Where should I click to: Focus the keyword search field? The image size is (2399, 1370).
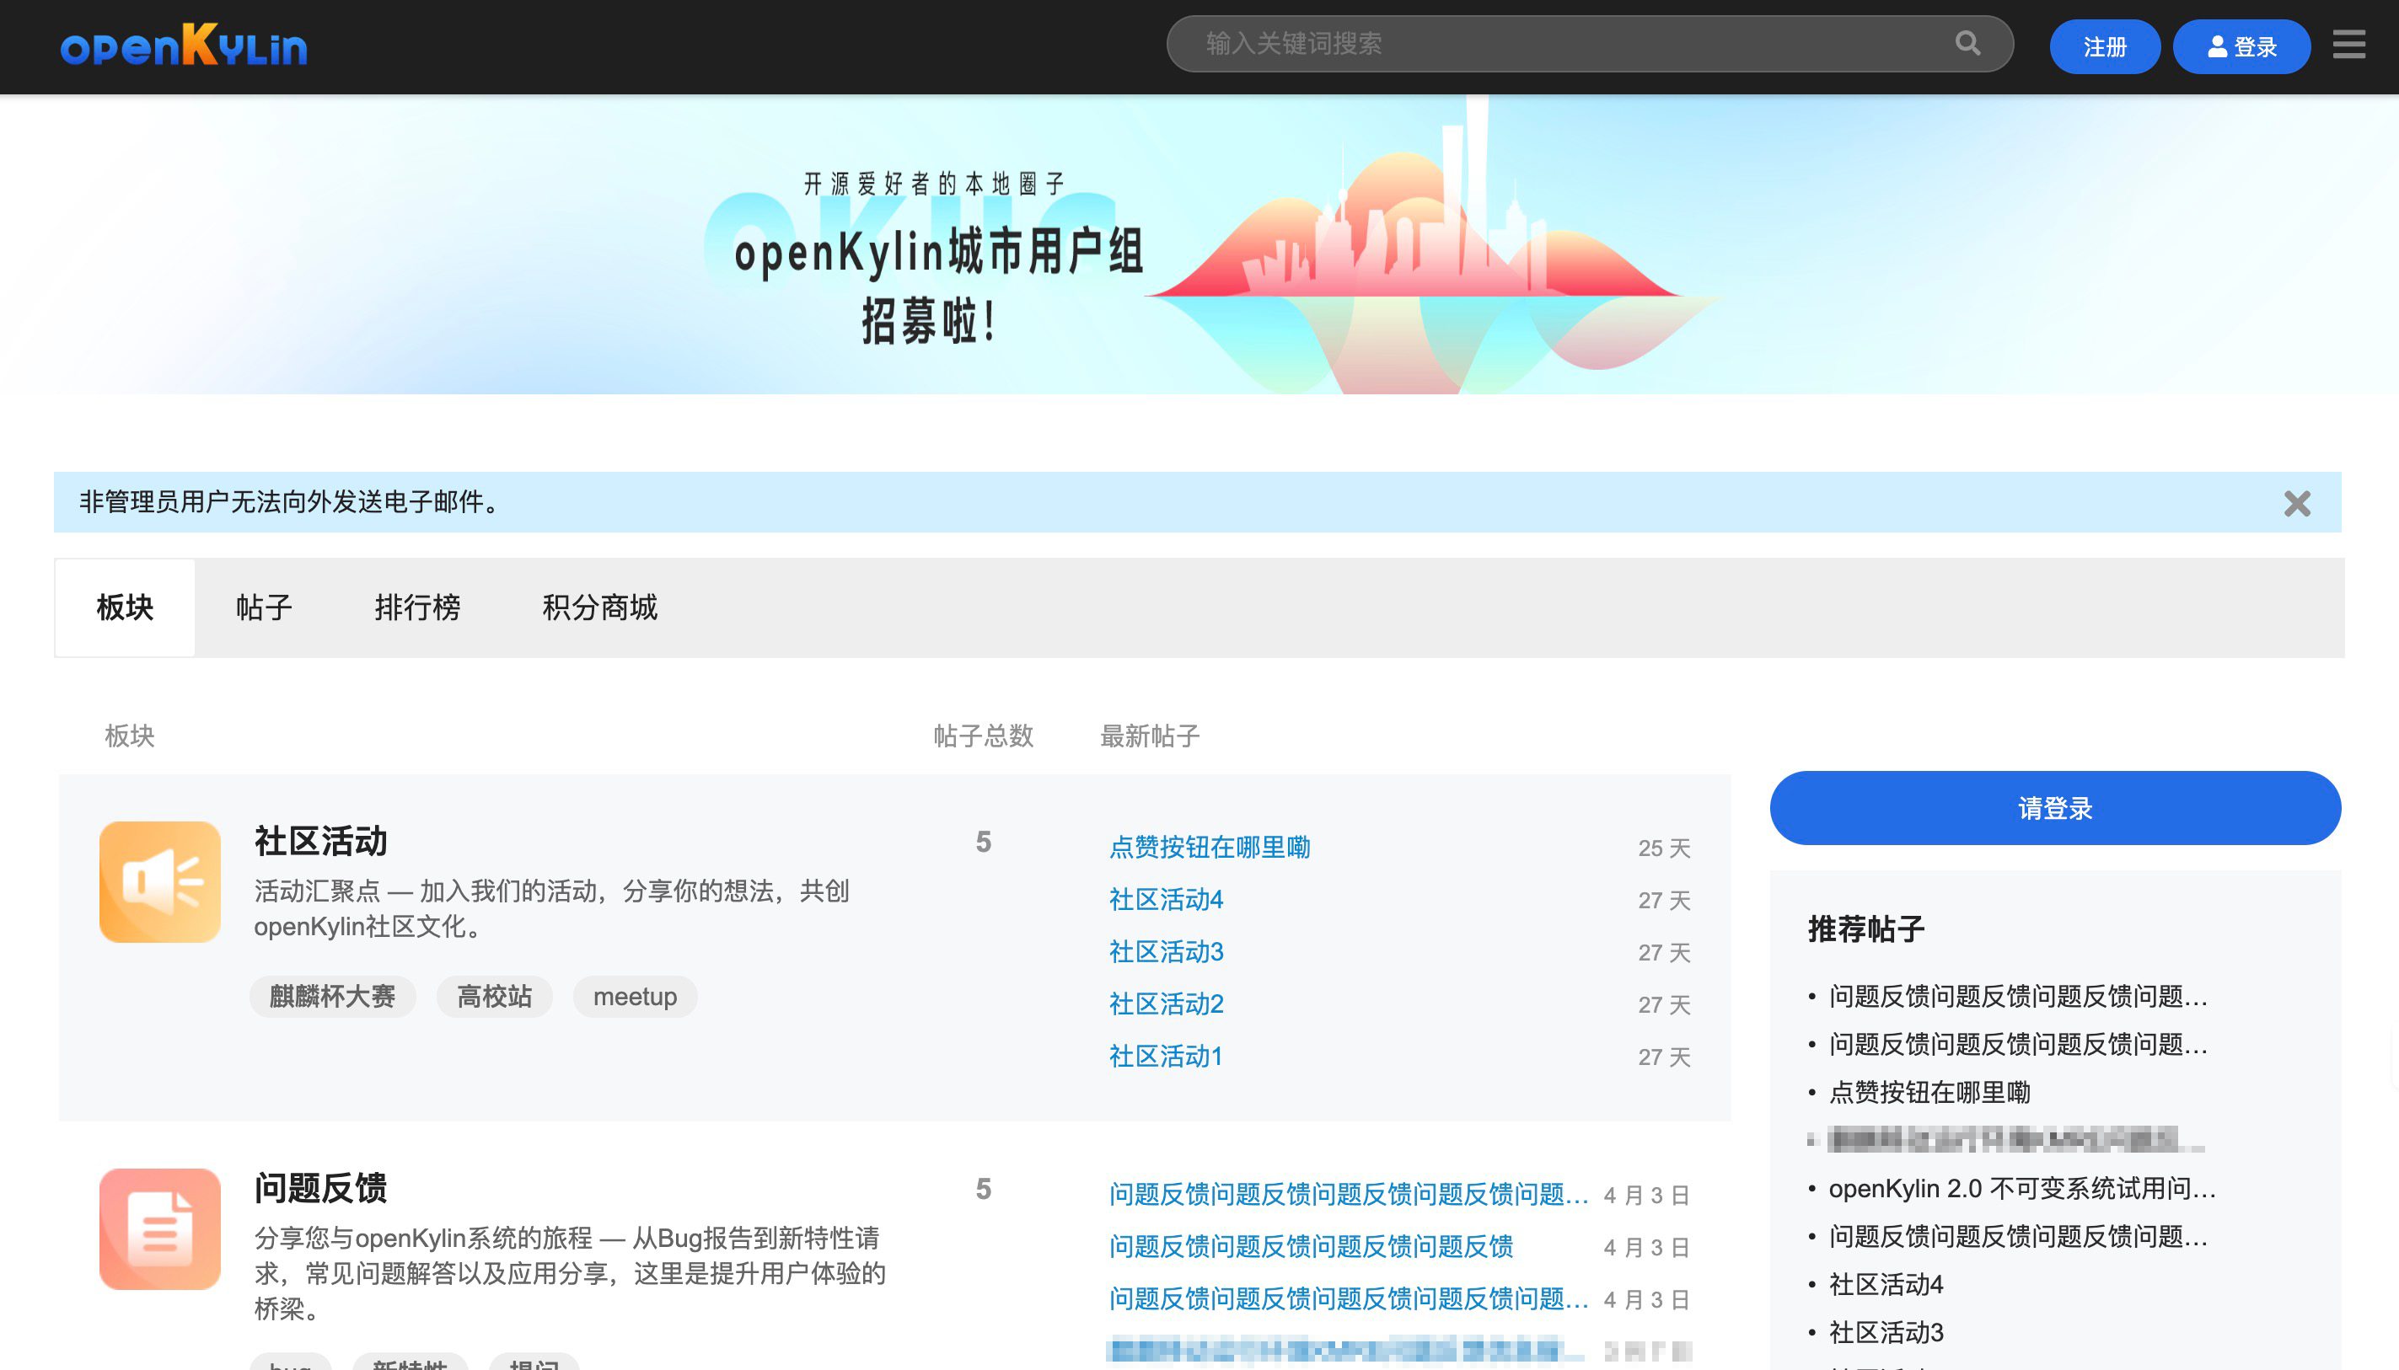tap(1590, 43)
